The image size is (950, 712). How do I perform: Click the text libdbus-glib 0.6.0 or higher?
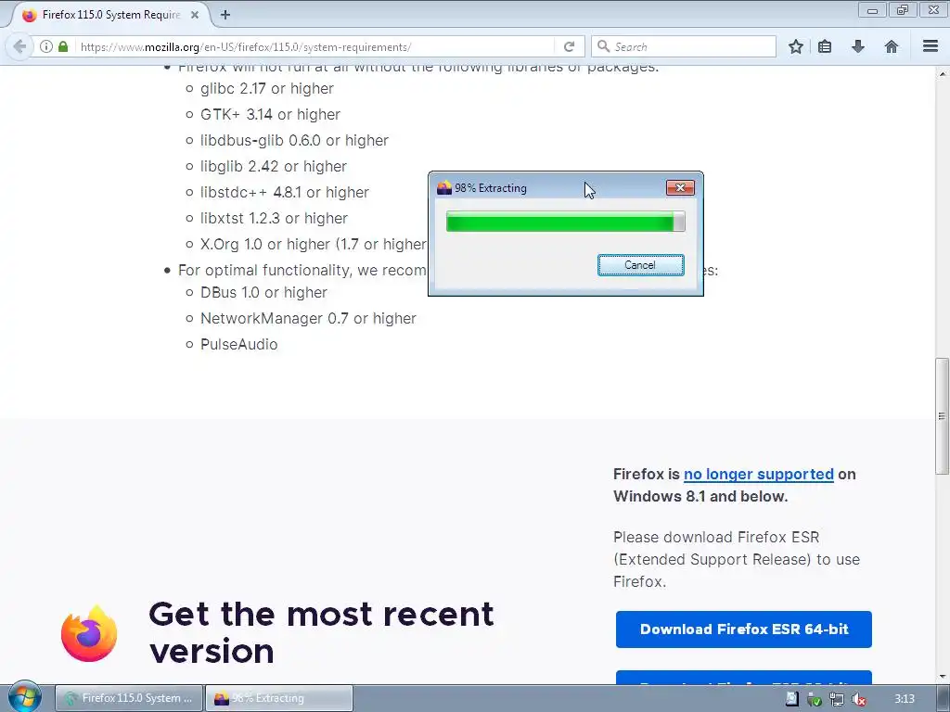point(294,141)
